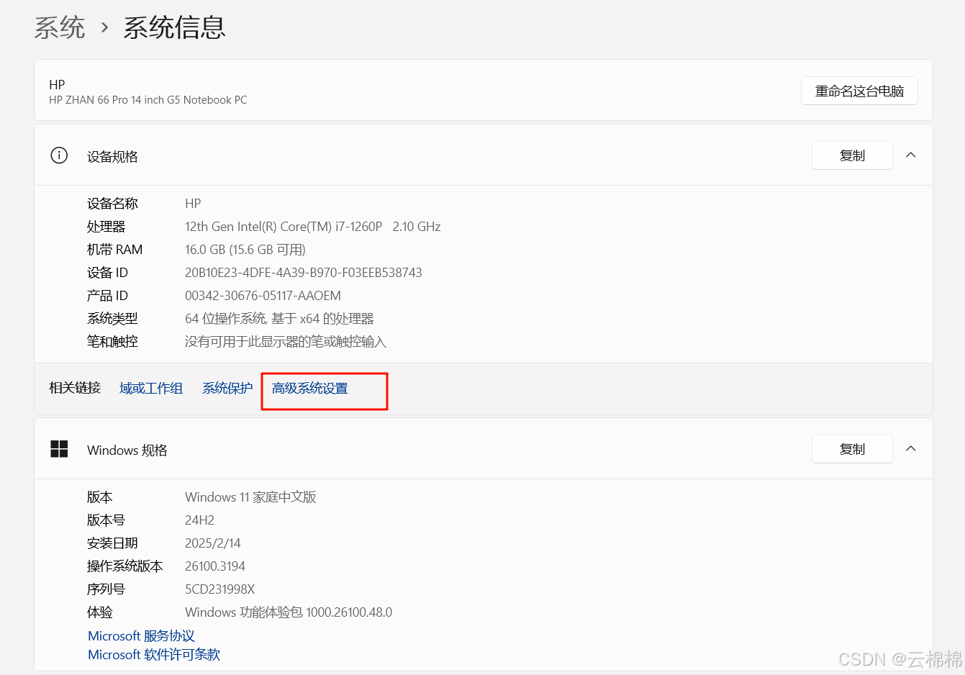965x675 pixels.
Task: Select the Windows 规格 header text
Action: click(x=127, y=450)
